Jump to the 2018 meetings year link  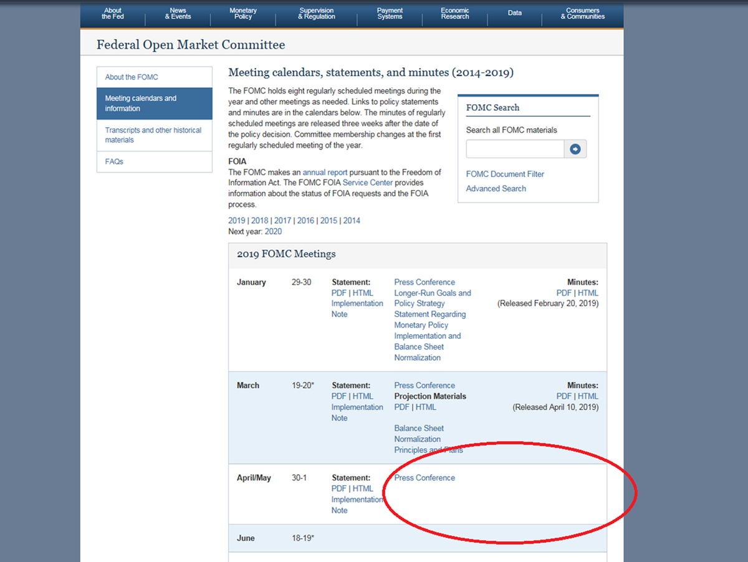[260, 221]
